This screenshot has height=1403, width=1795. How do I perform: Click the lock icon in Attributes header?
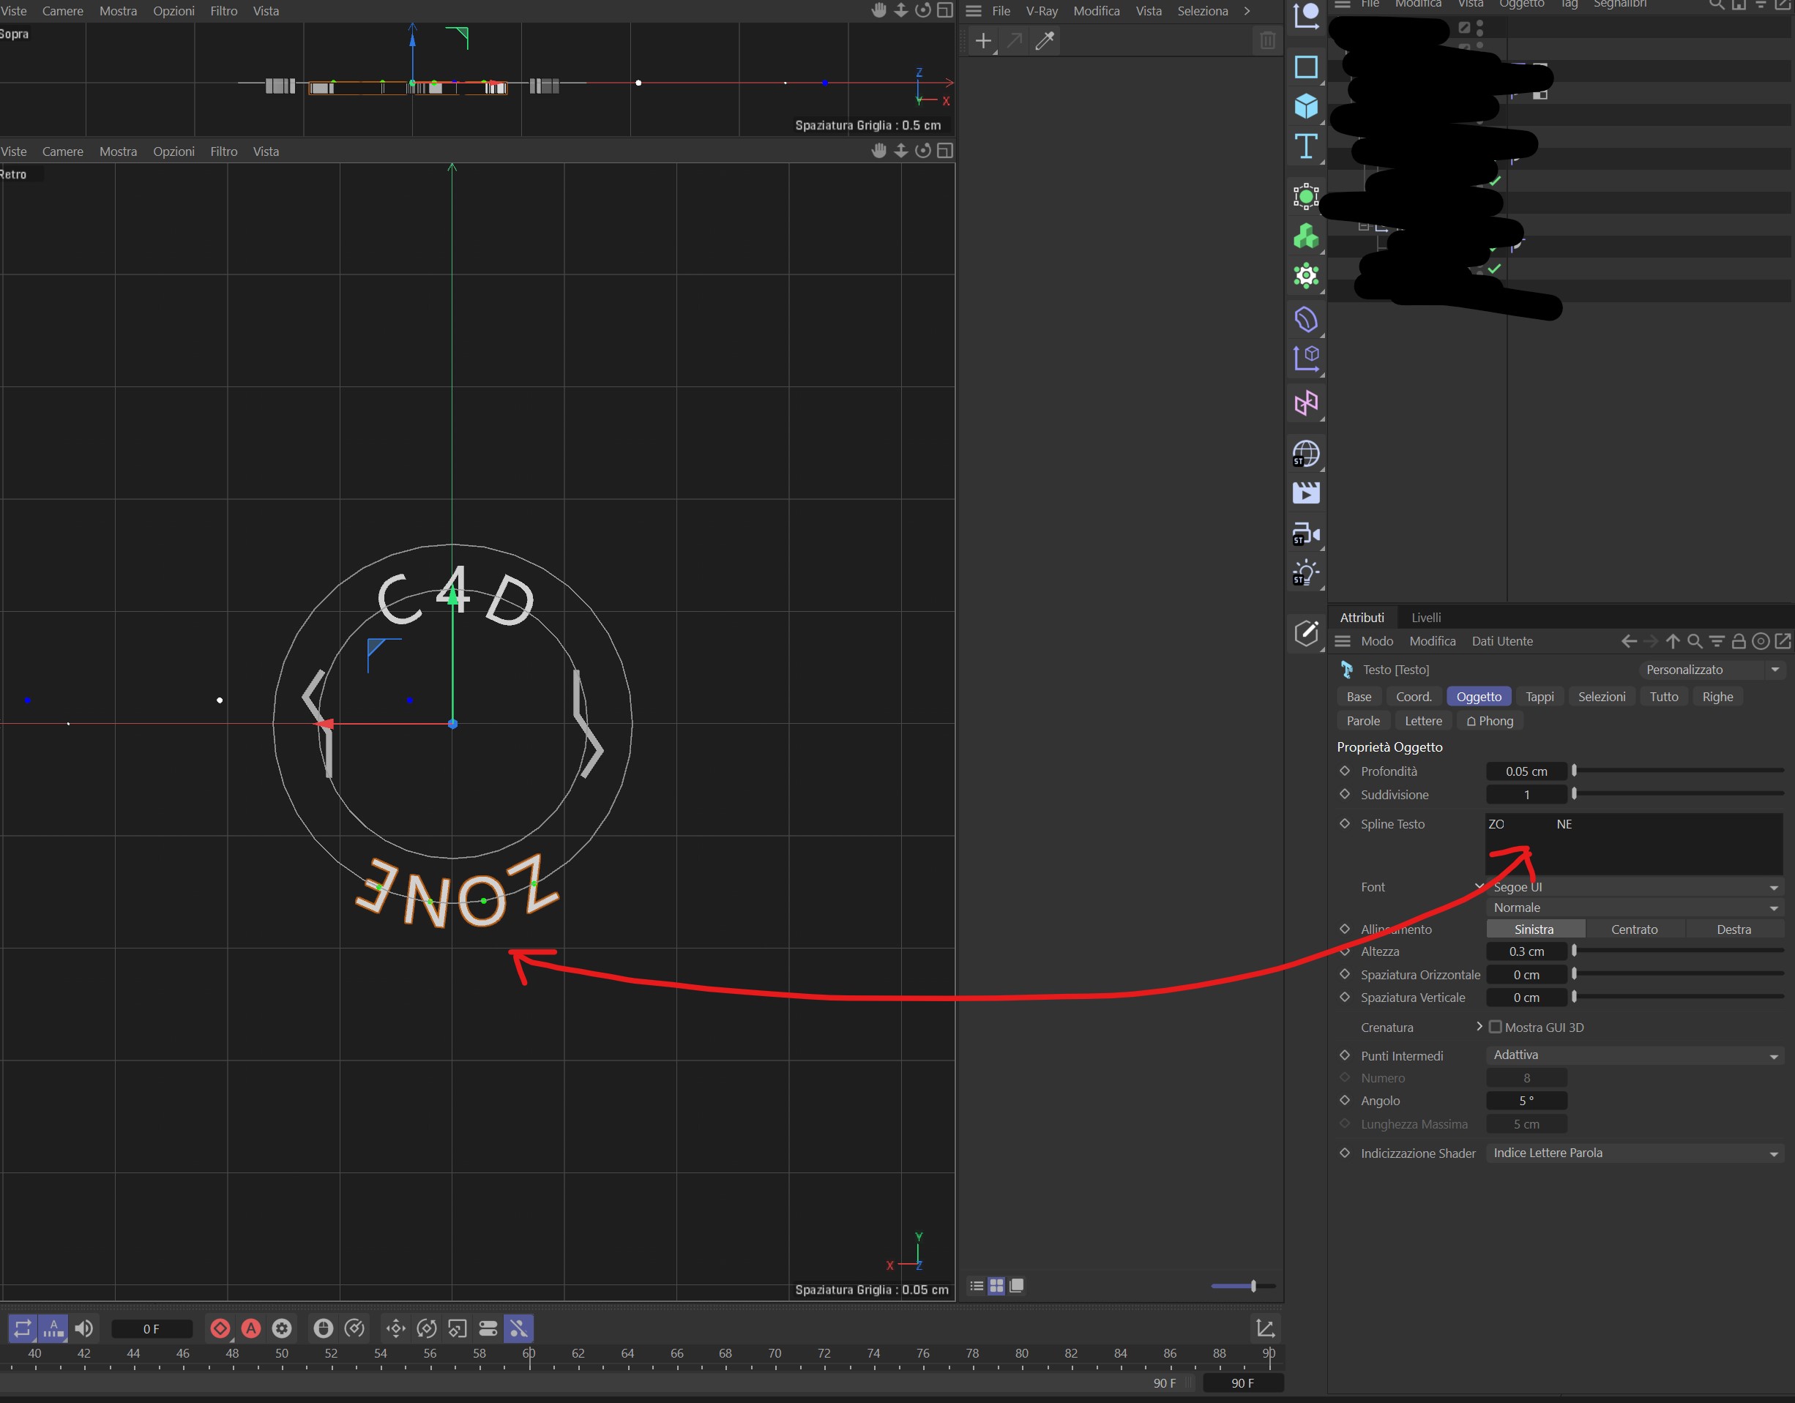[1739, 641]
